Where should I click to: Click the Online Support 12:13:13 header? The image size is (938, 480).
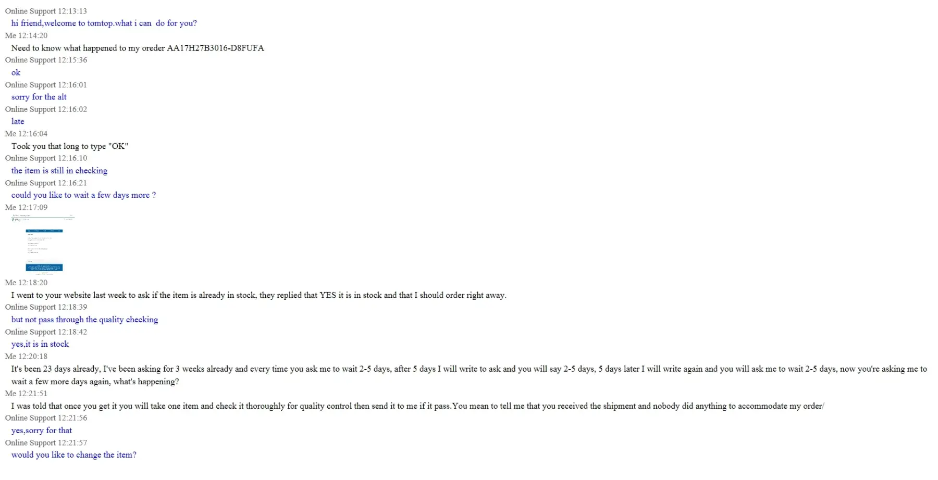46,11
